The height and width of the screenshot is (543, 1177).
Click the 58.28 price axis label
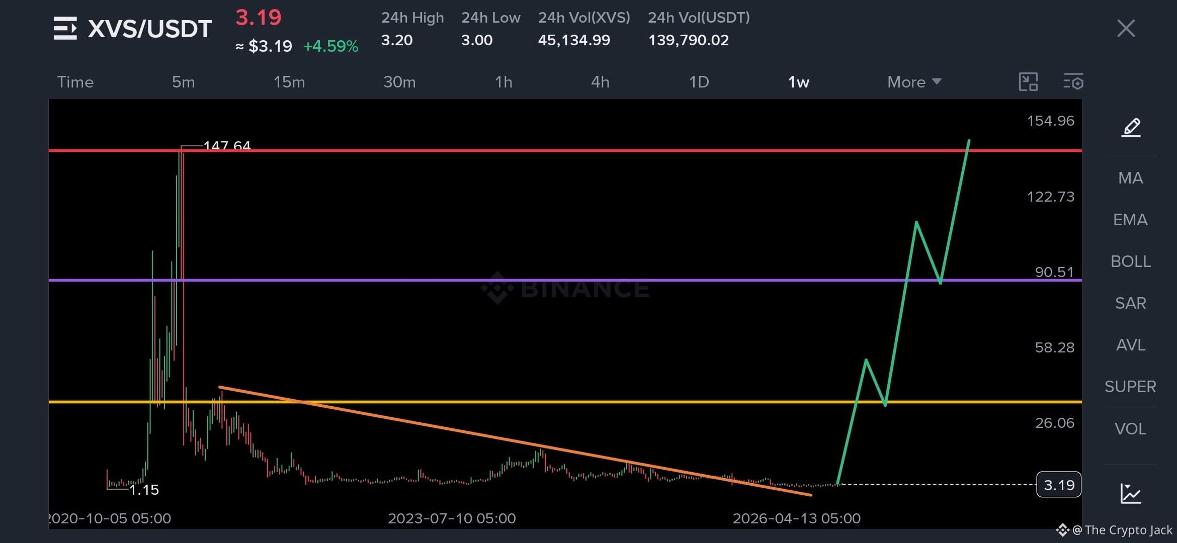(1054, 347)
